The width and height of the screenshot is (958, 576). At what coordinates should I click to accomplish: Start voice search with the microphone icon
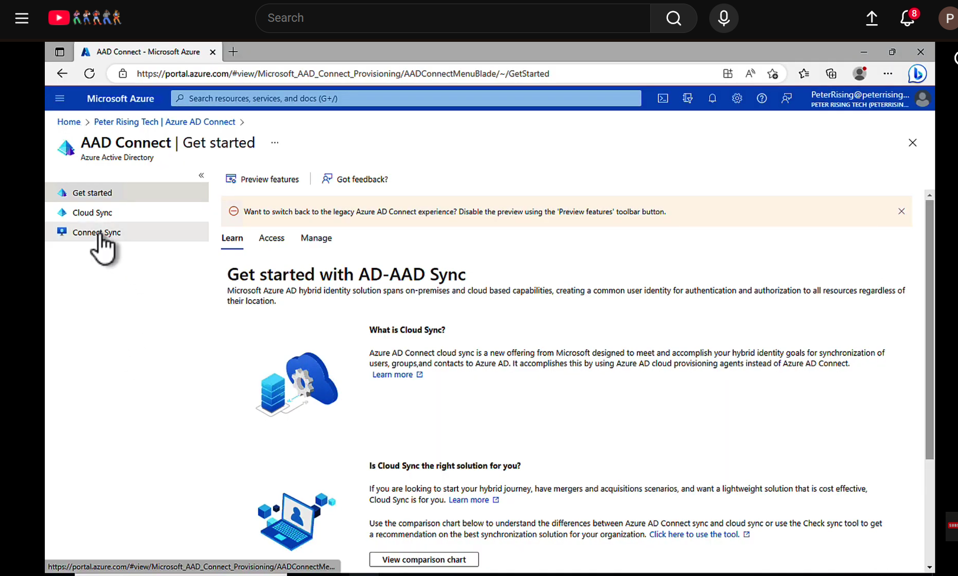pyautogui.click(x=724, y=18)
